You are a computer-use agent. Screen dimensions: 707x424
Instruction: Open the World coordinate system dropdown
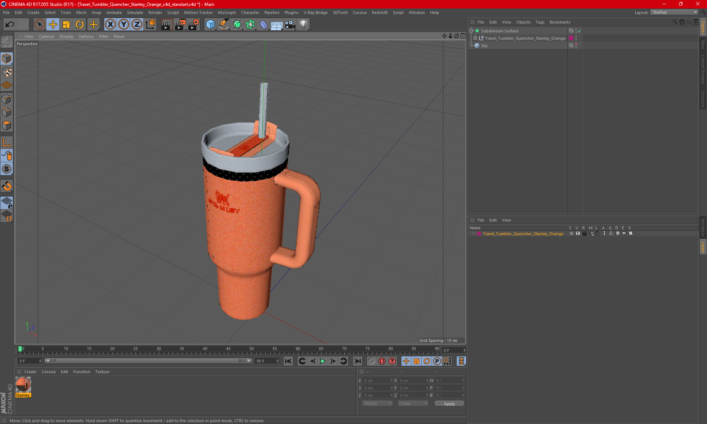tap(377, 403)
